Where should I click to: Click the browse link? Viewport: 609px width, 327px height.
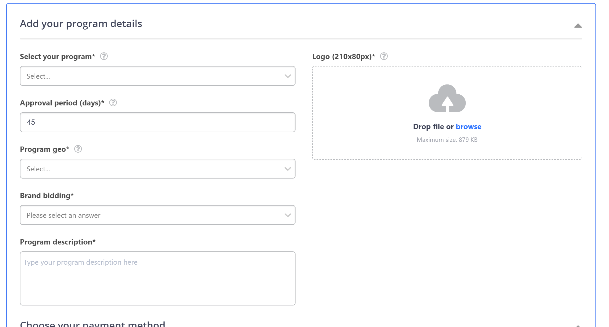pos(468,127)
